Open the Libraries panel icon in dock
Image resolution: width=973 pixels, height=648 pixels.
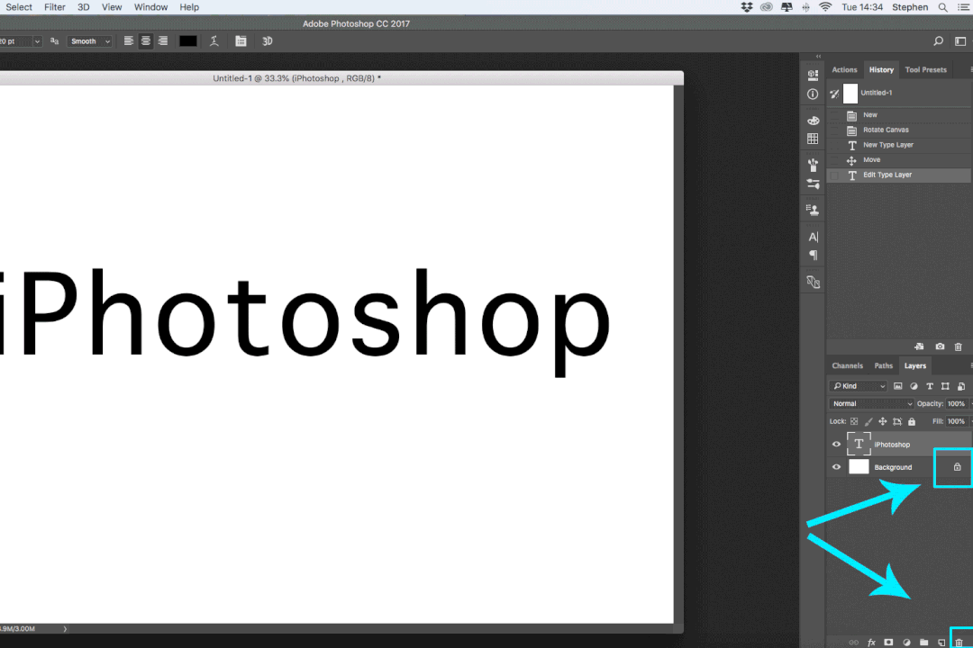click(813, 282)
